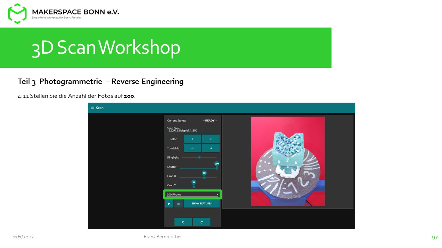Screen dimensions: 442x248
Task: Click the date '11/1/2022' in the footer
Action: coord(23,237)
